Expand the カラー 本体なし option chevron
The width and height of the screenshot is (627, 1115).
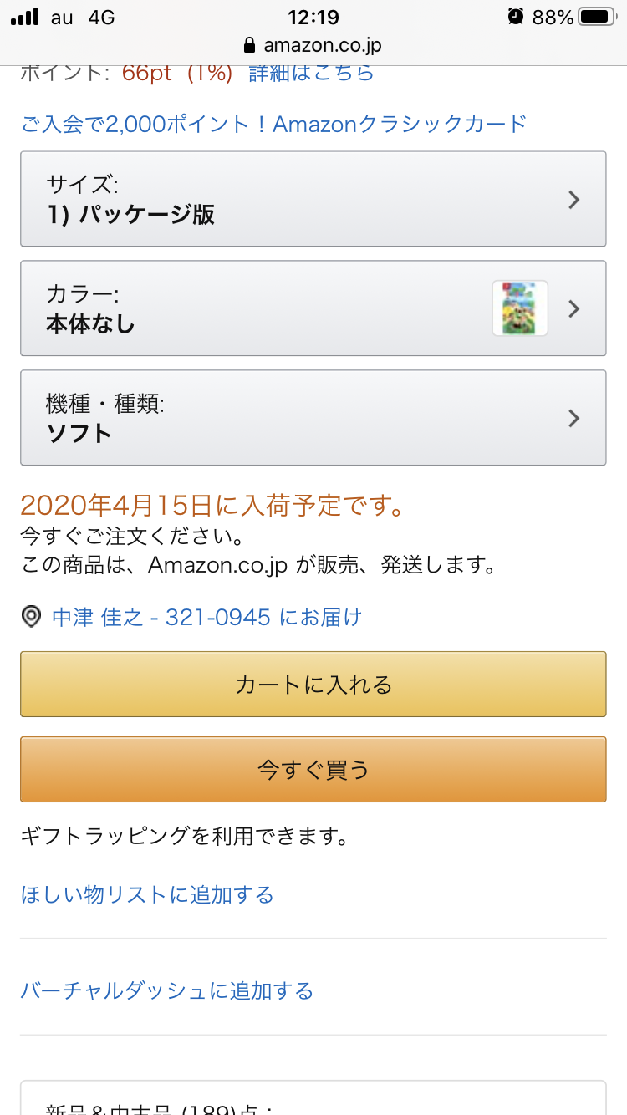573,308
